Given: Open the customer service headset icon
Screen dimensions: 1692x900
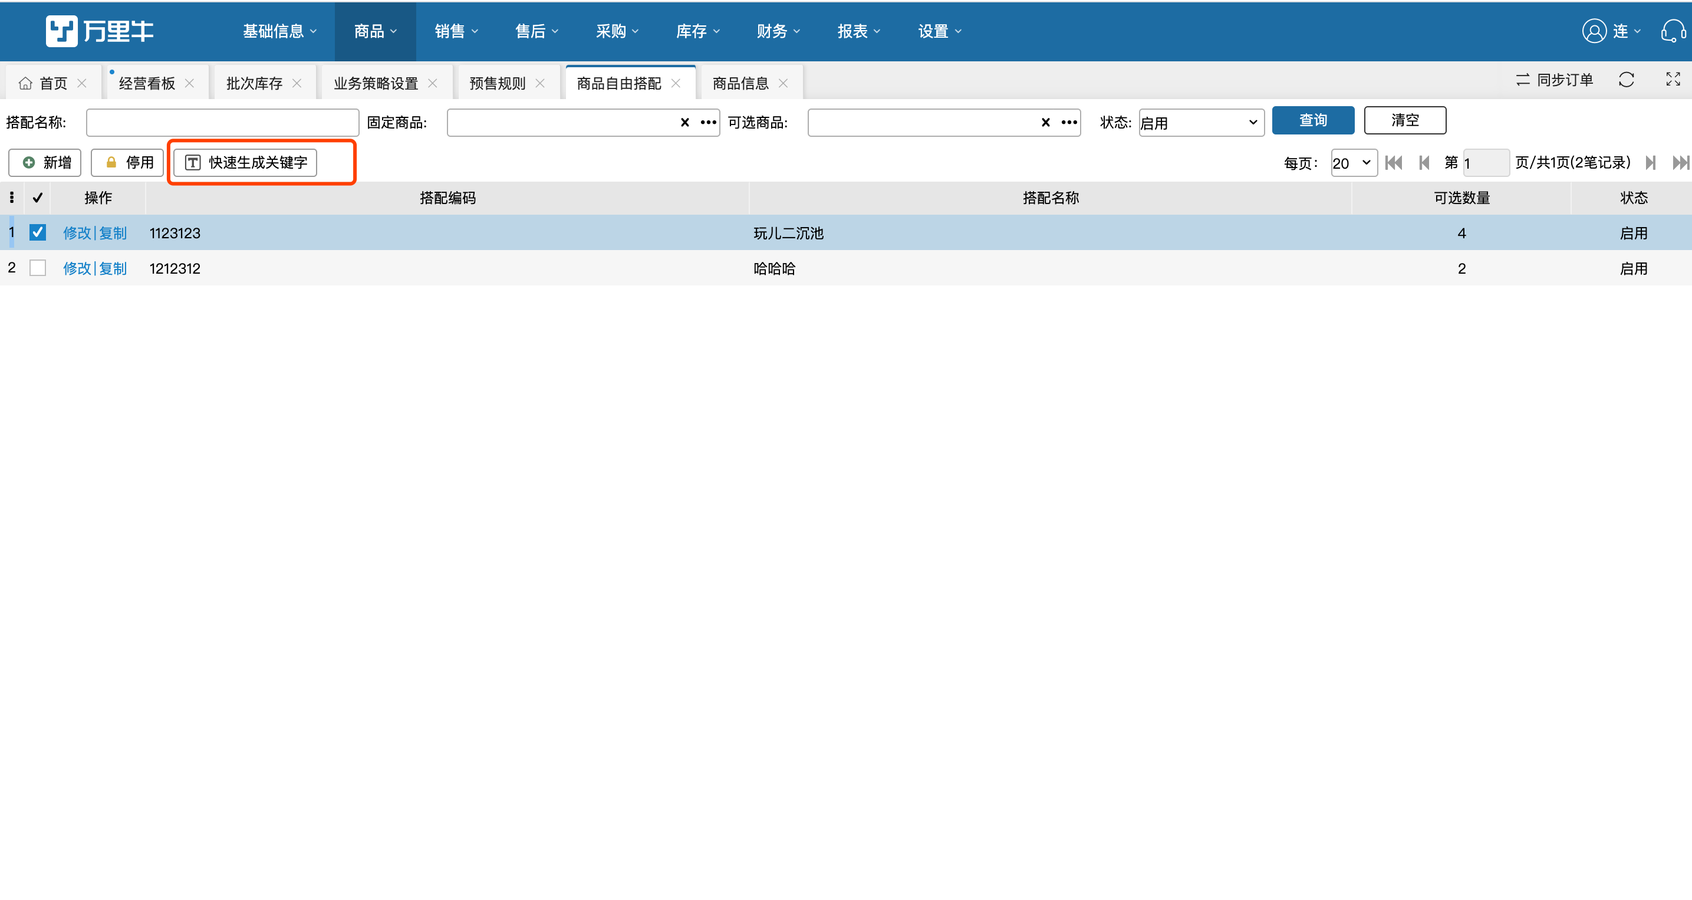Looking at the screenshot, I should coord(1673,31).
